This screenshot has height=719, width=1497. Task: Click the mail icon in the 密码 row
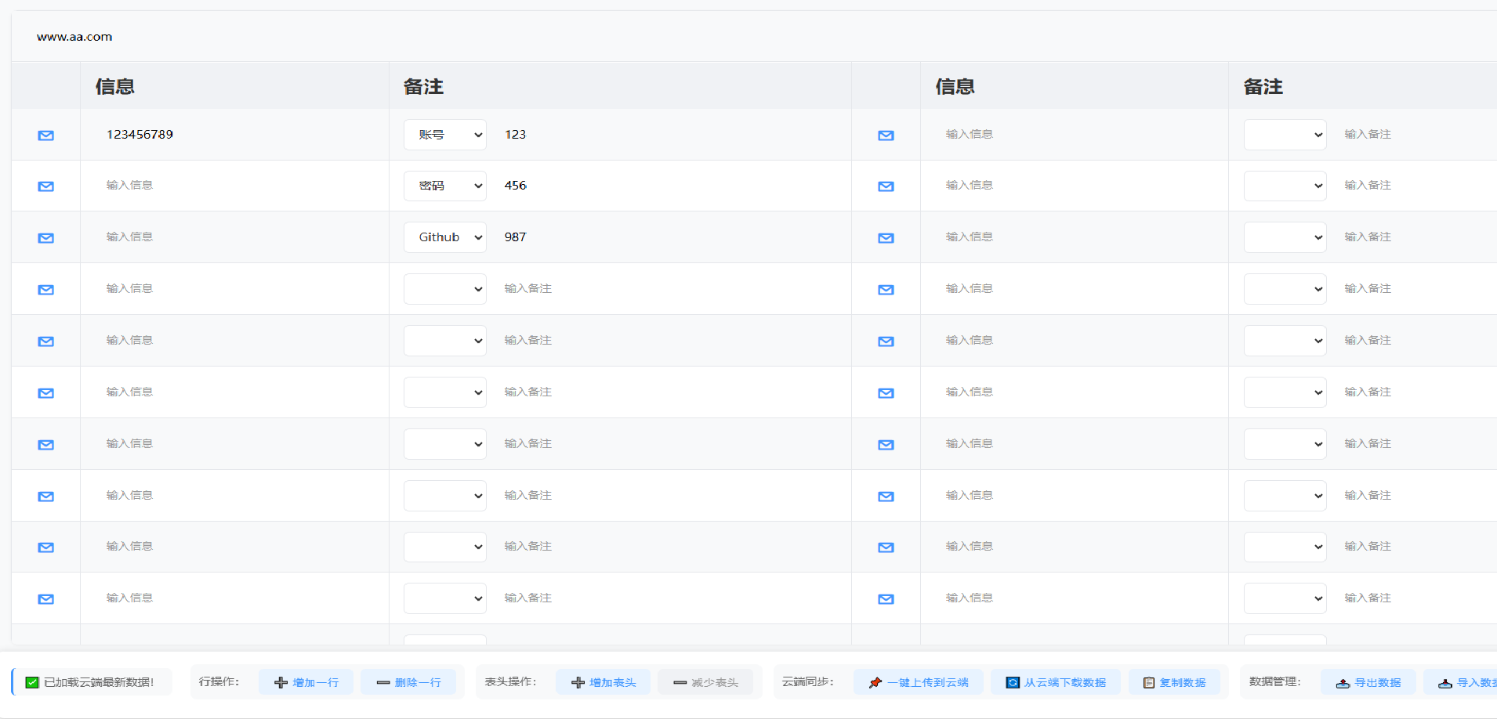[46, 186]
